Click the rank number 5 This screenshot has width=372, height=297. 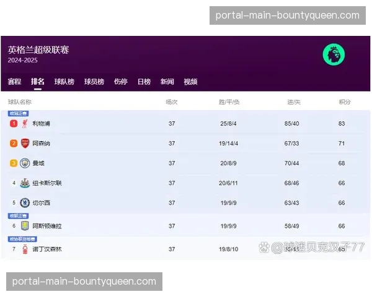[x=14, y=203]
